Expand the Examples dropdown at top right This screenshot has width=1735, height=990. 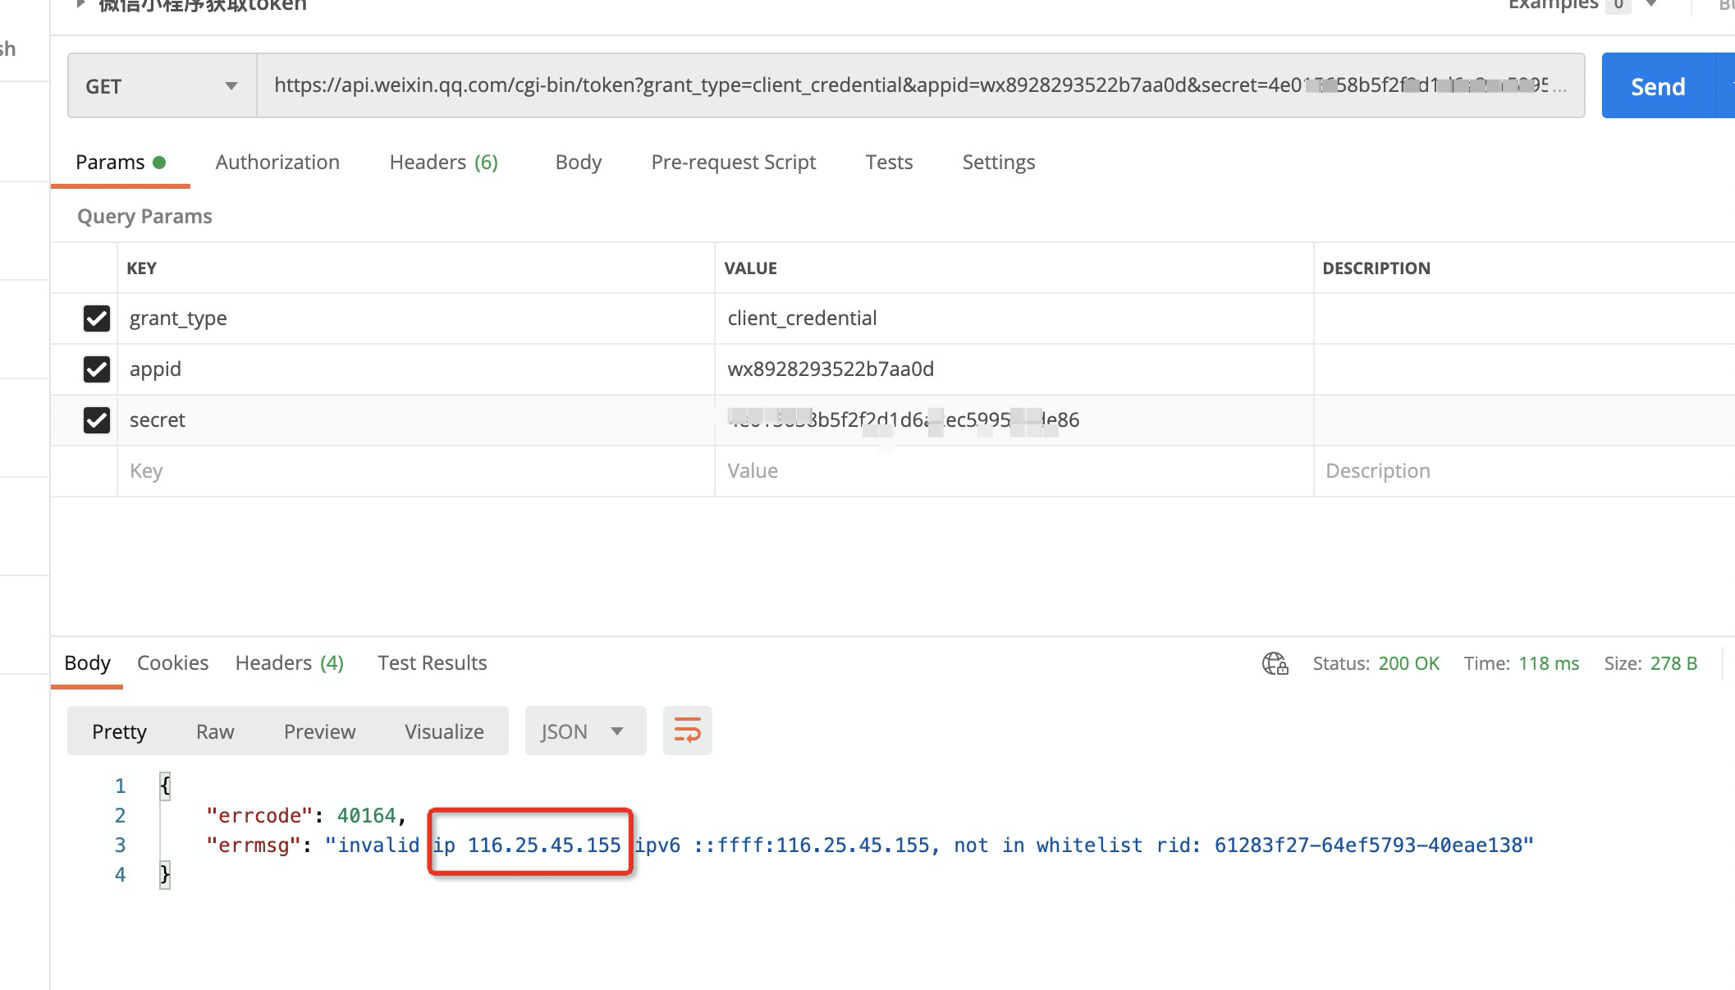1650,5
